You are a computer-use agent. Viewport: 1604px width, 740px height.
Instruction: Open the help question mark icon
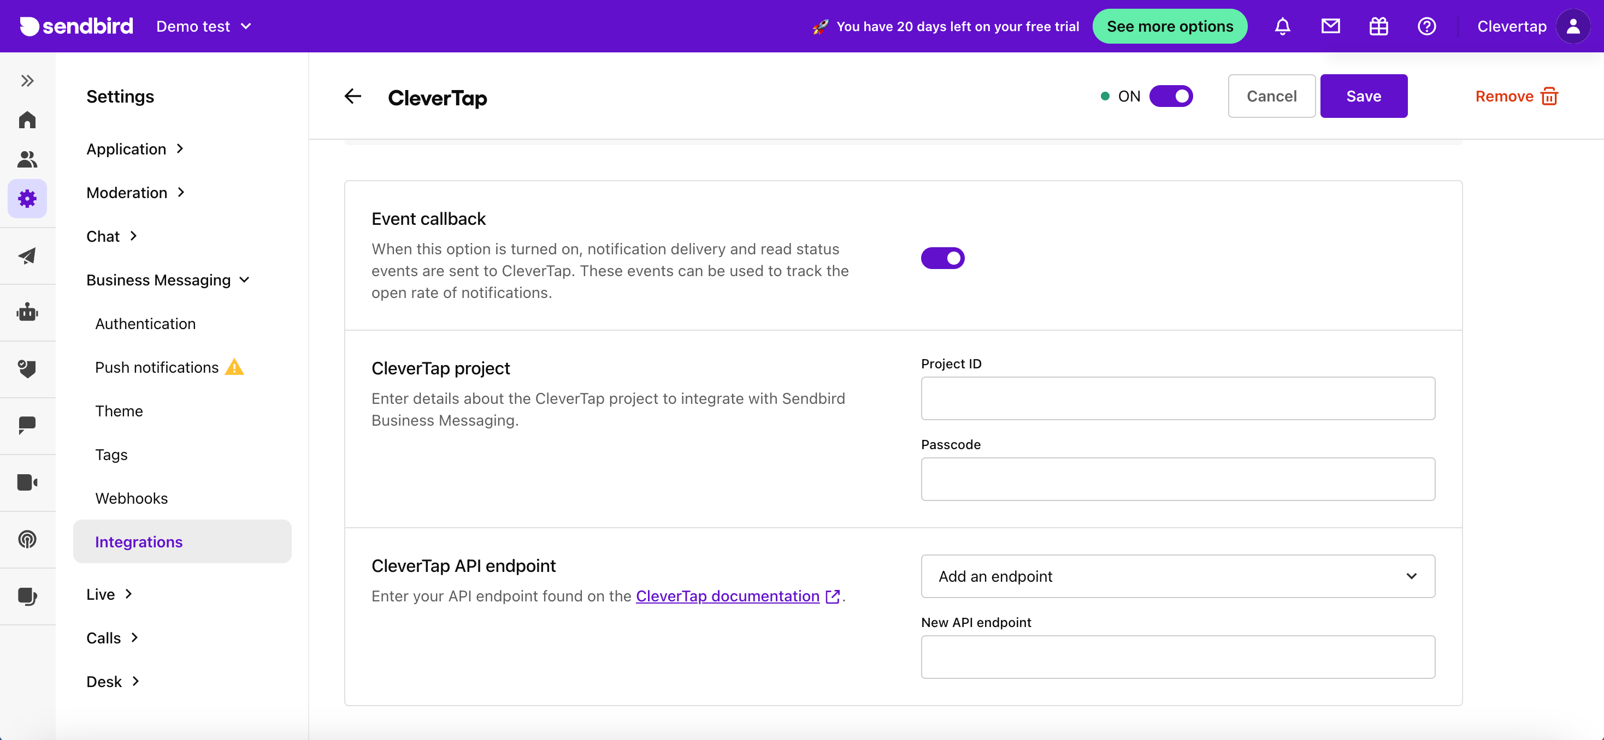tap(1426, 26)
